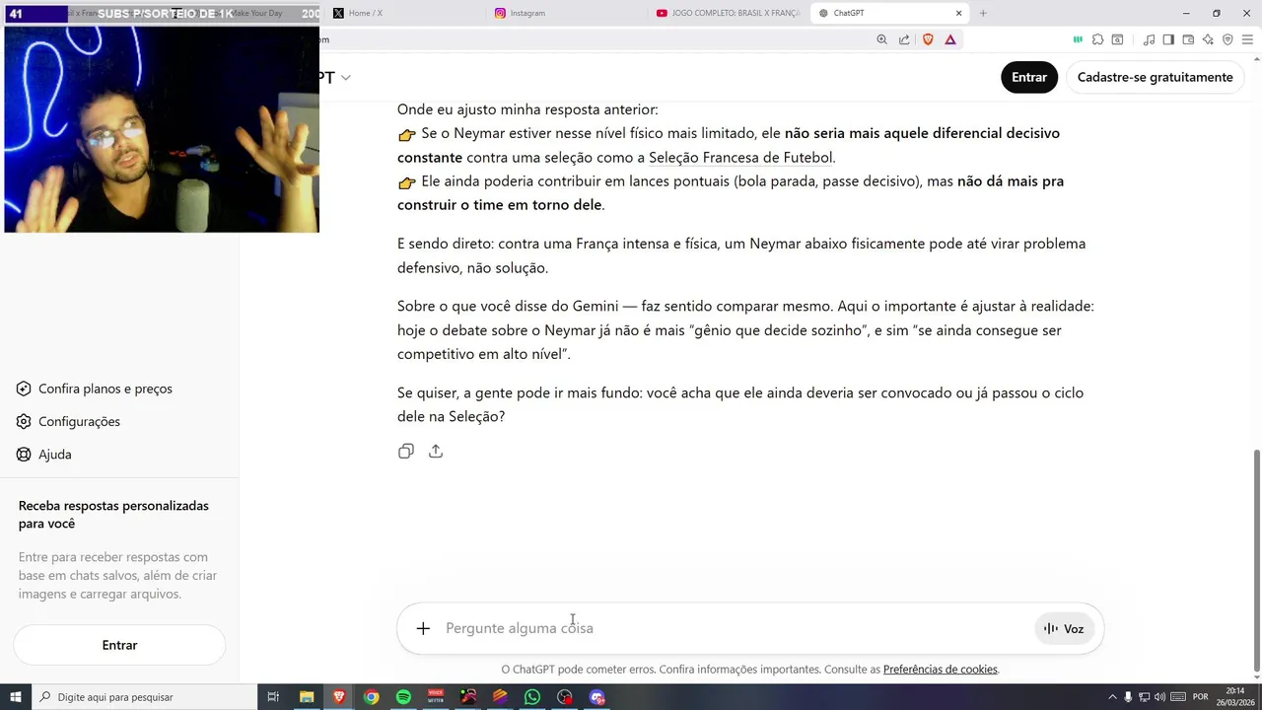Viewport: 1262px width, 710px height.
Task: Open Brave Rewards triangle icon
Action: [x=950, y=39]
